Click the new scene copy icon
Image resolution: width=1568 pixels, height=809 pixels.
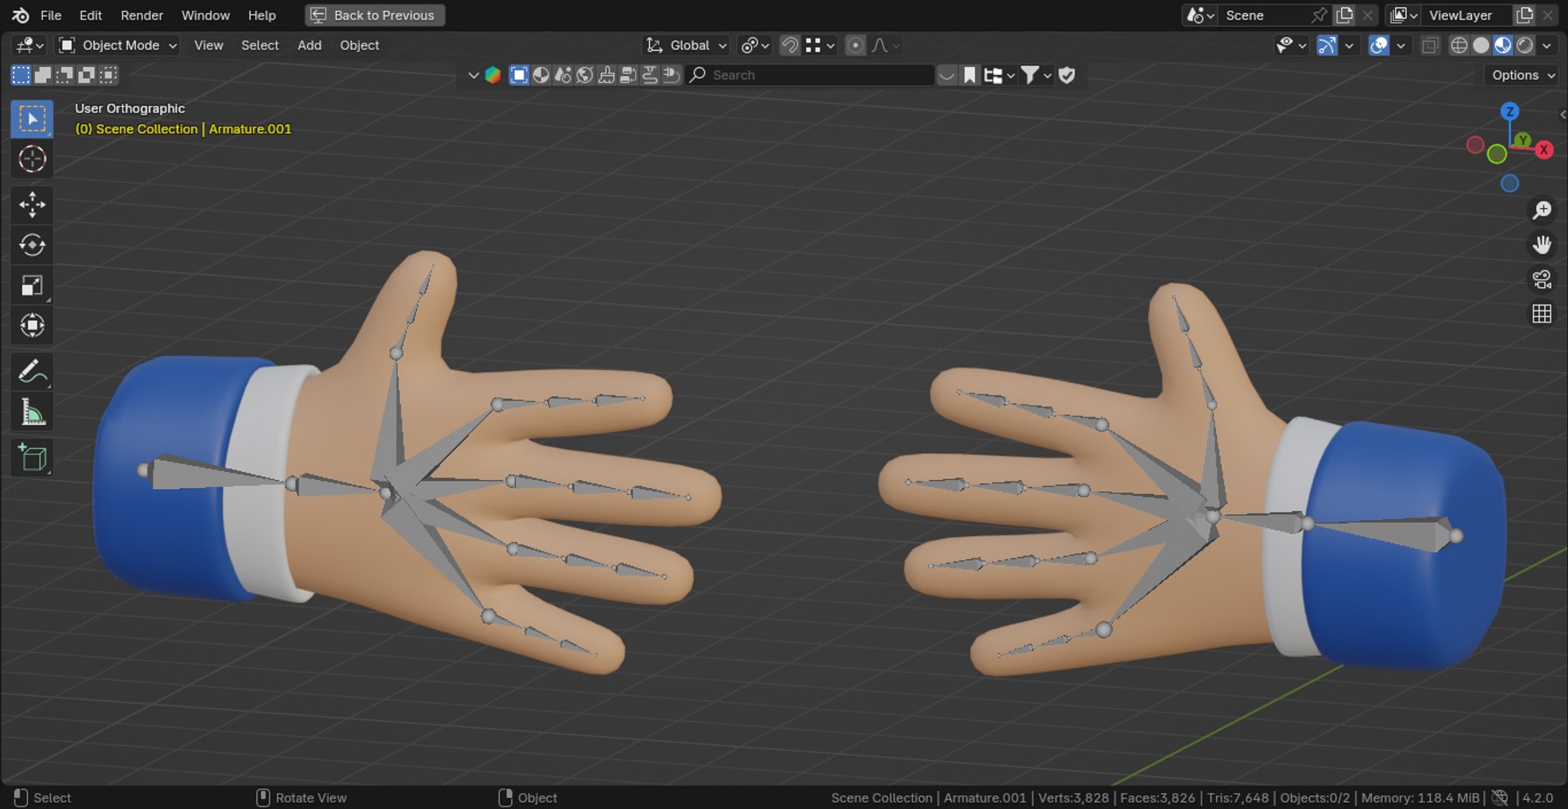1344,16
